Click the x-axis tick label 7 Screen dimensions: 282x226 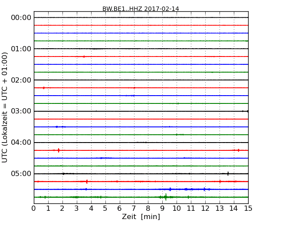tap(134, 208)
